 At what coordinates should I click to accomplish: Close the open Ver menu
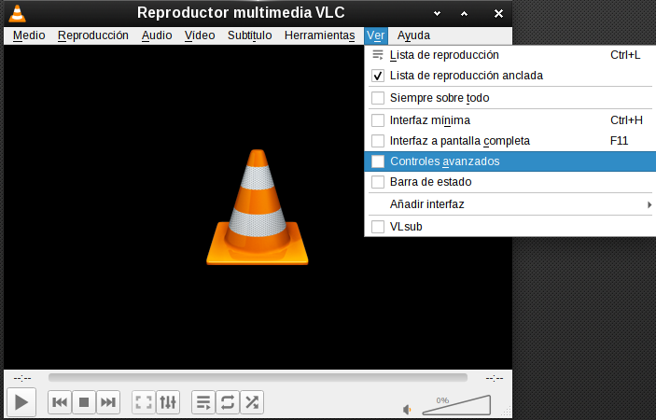tap(376, 35)
